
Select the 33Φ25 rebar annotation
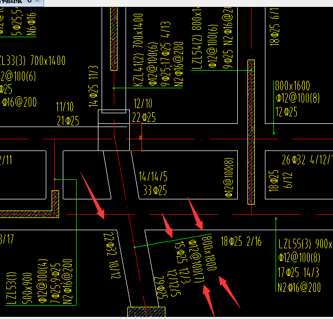pos(155,190)
